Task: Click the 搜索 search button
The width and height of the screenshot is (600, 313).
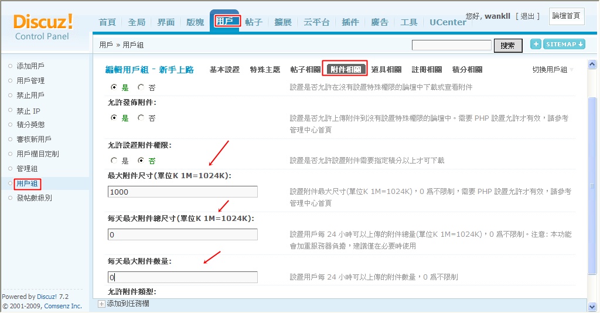Action: click(x=508, y=46)
